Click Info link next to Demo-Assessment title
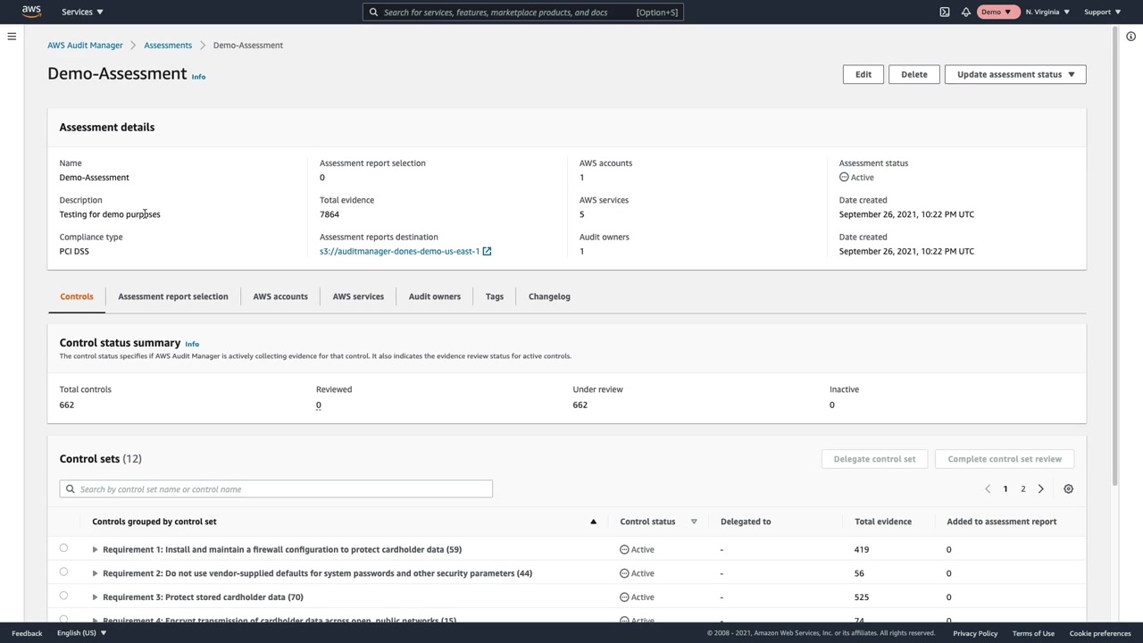 pos(198,77)
